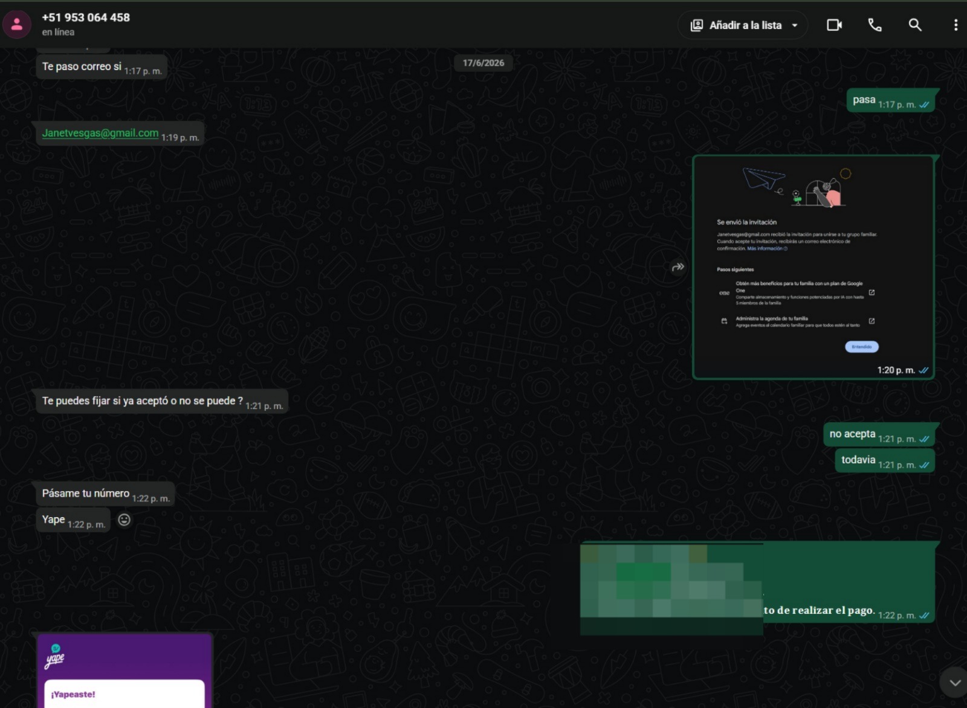Open the Añadir a la lista dropdown
This screenshot has height=708, width=967.
click(743, 25)
